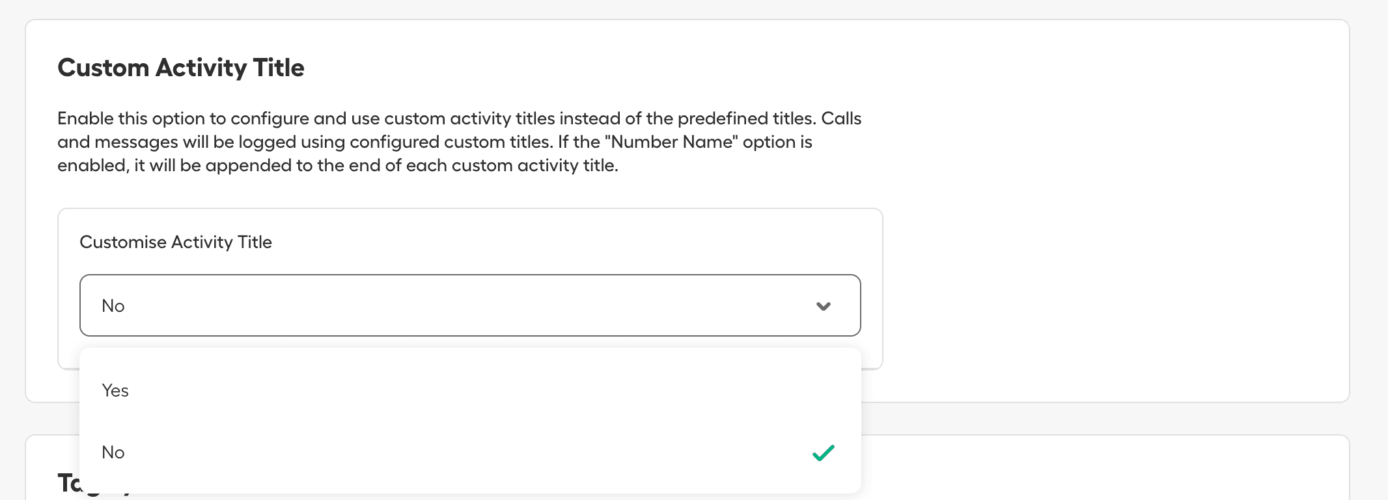Click the No value in the select field

click(x=113, y=305)
